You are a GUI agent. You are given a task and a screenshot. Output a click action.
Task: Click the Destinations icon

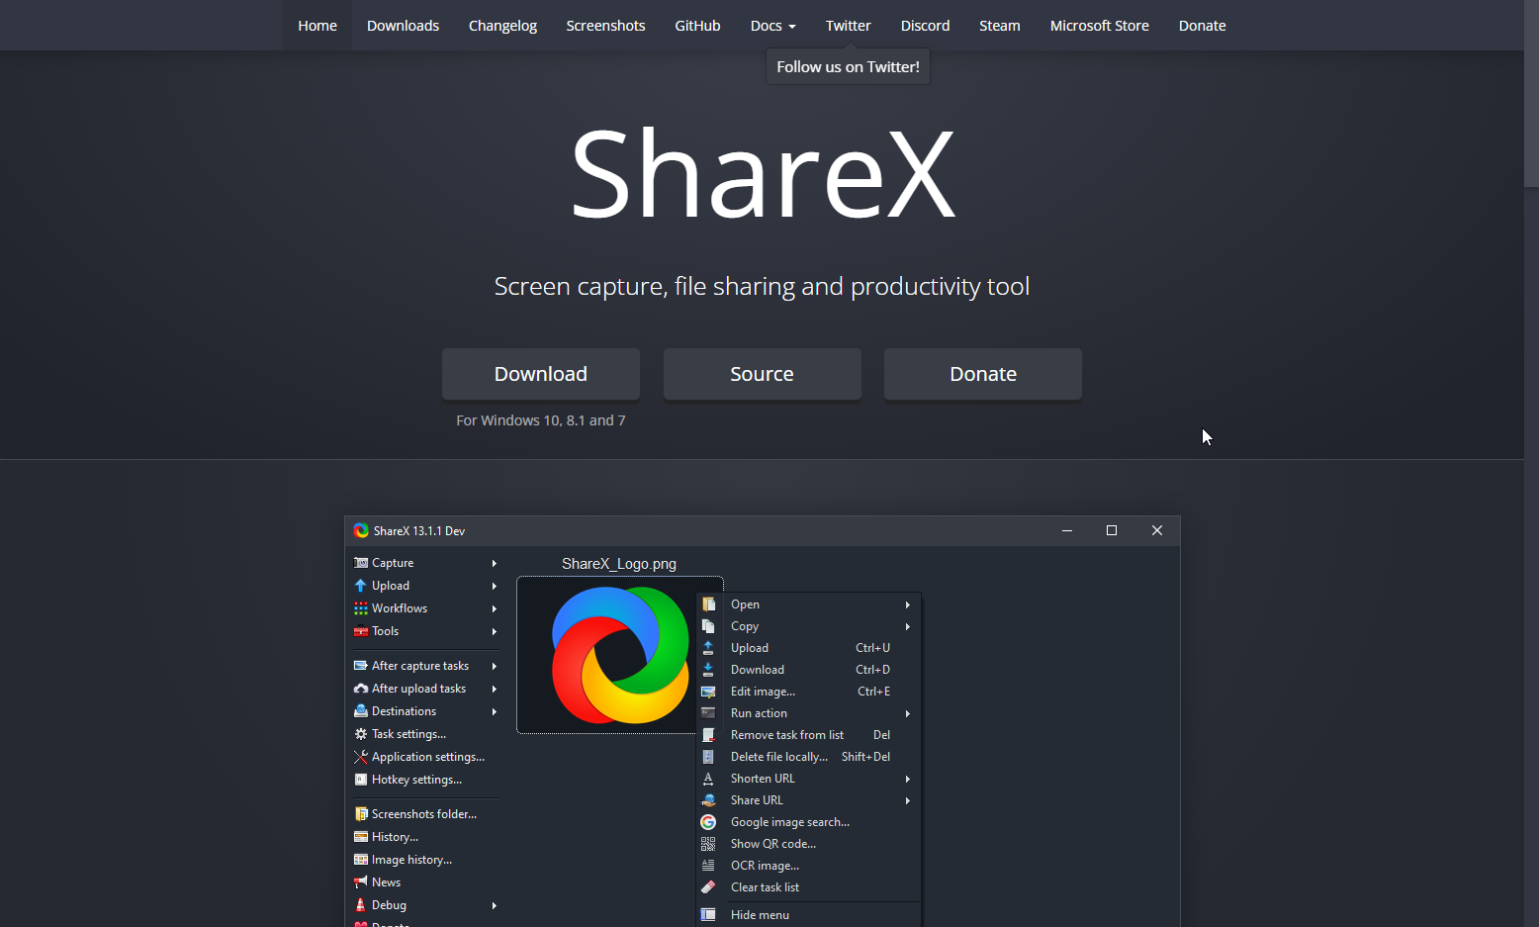tap(361, 711)
